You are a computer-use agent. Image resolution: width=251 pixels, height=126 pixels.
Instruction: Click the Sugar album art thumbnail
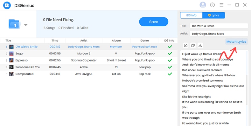11,54
